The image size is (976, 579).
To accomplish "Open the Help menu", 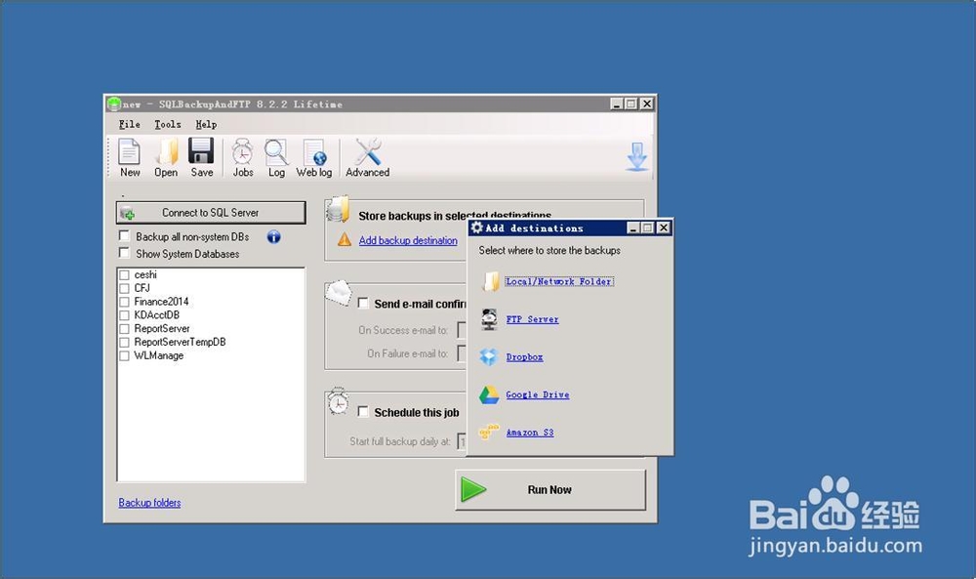I will pos(206,125).
